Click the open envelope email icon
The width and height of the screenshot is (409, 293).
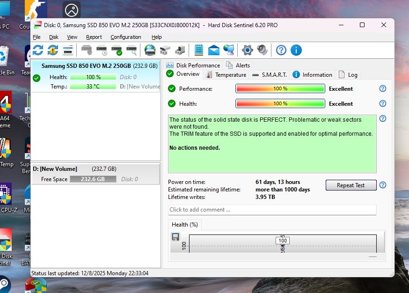pyautogui.click(x=214, y=50)
